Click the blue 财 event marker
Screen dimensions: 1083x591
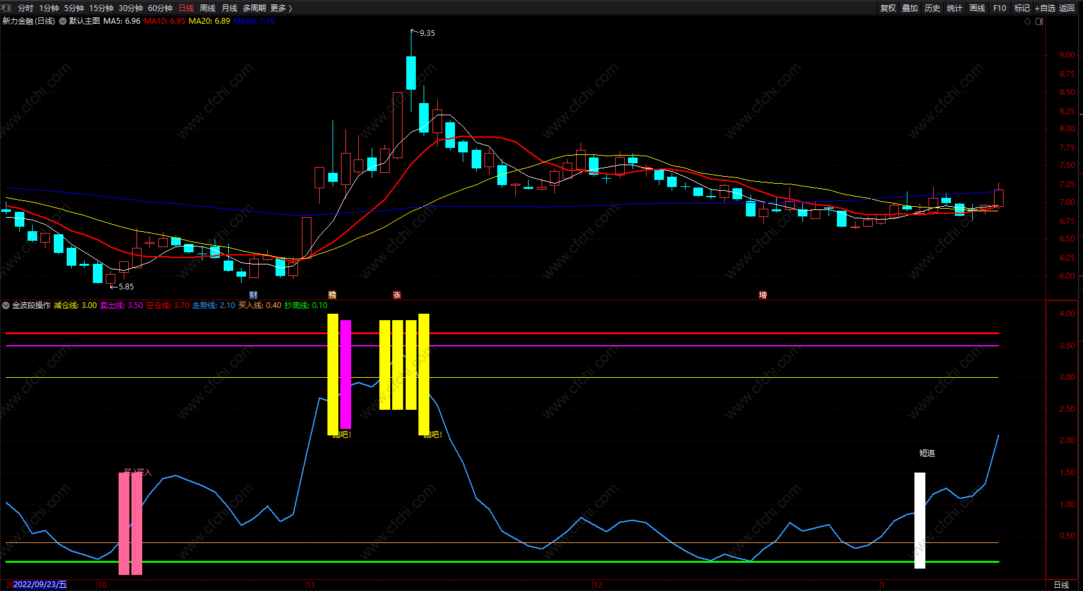click(253, 295)
